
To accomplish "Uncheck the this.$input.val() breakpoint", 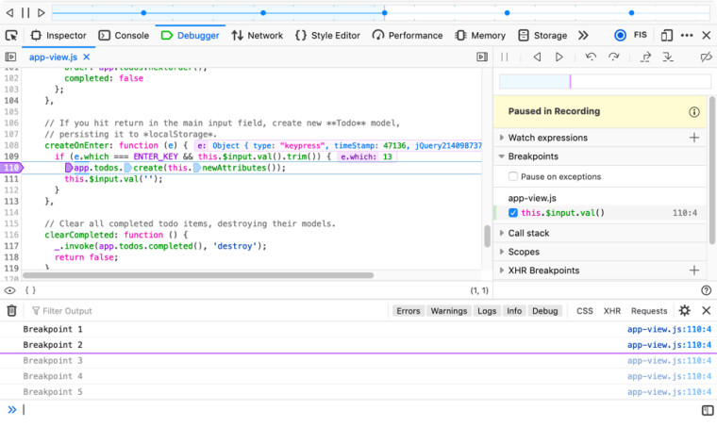I will coord(513,213).
